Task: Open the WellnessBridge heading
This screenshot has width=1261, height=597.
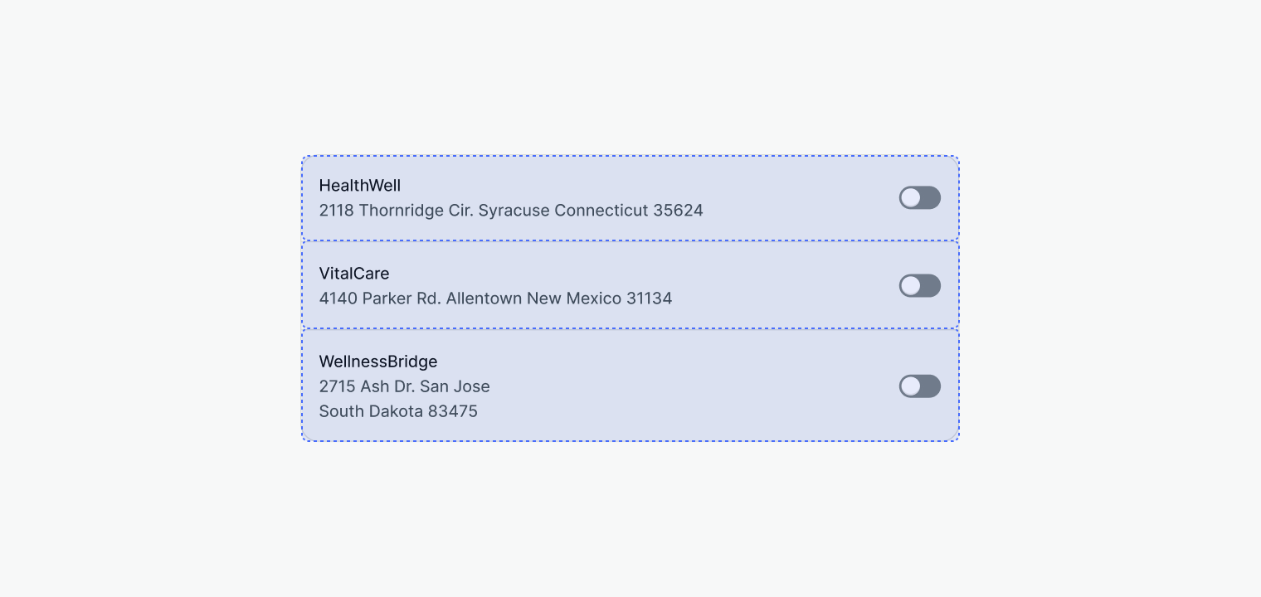Action: pos(377,362)
